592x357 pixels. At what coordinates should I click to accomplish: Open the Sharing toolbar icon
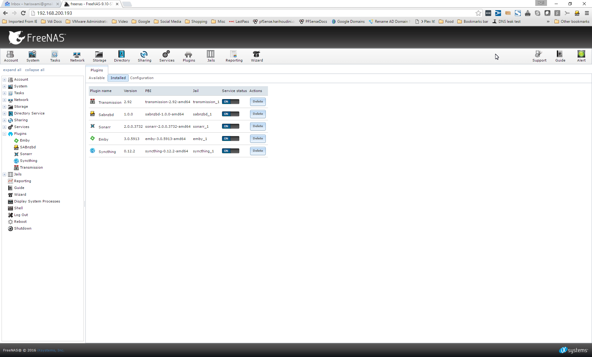pyautogui.click(x=144, y=56)
